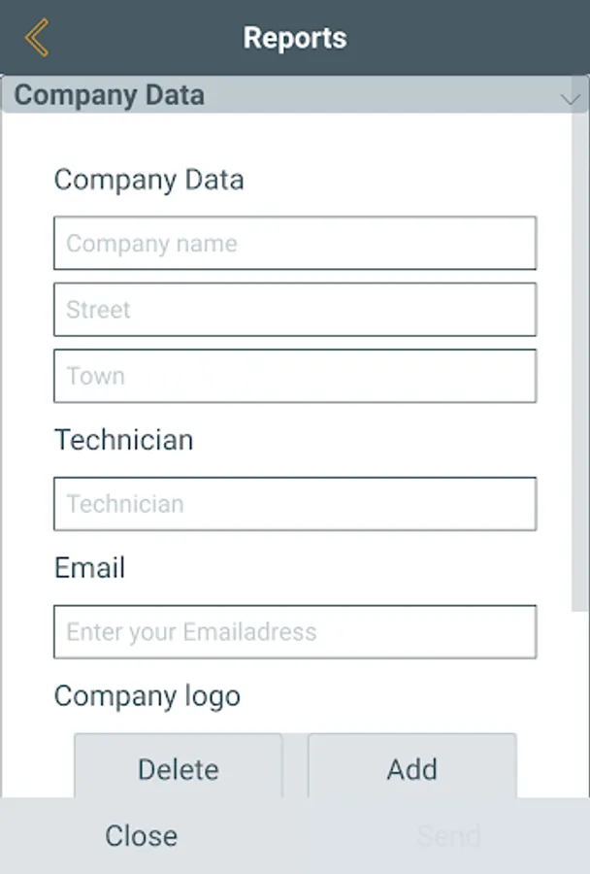The height and width of the screenshot is (874, 590).
Task: Select the Town input box
Action: [x=295, y=376]
